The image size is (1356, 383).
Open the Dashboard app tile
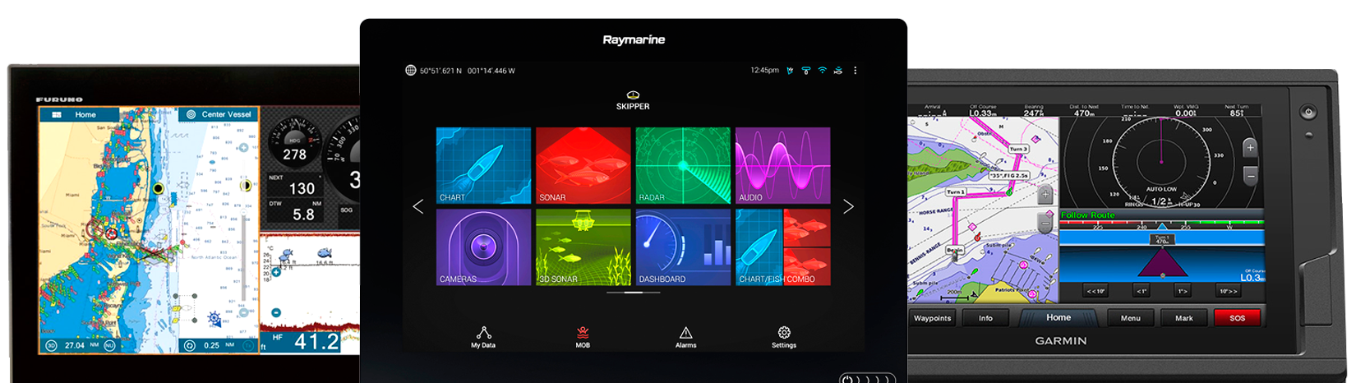pos(683,247)
